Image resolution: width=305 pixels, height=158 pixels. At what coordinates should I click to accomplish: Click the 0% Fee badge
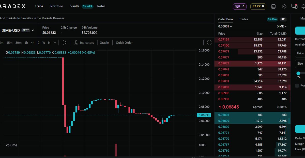(272, 19)
